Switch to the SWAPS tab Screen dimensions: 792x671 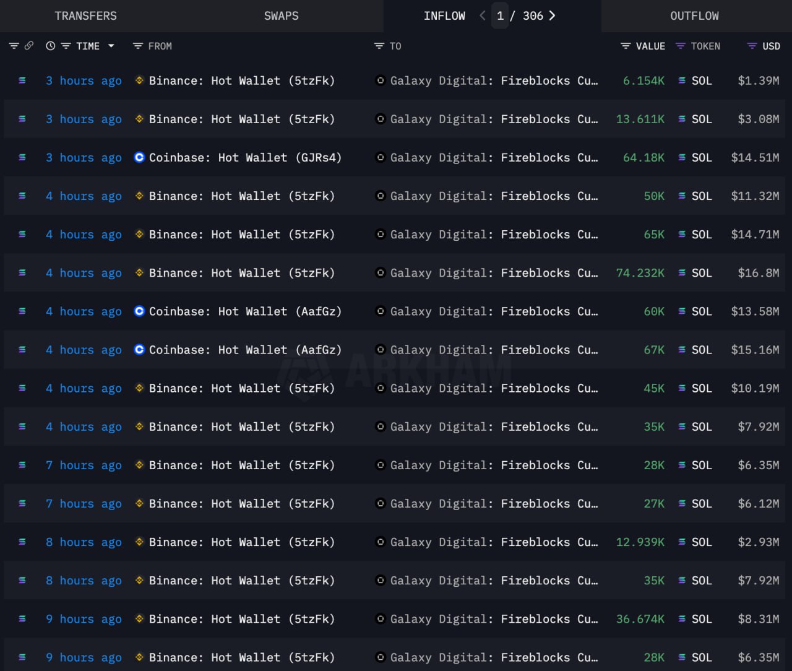tap(281, 16)
